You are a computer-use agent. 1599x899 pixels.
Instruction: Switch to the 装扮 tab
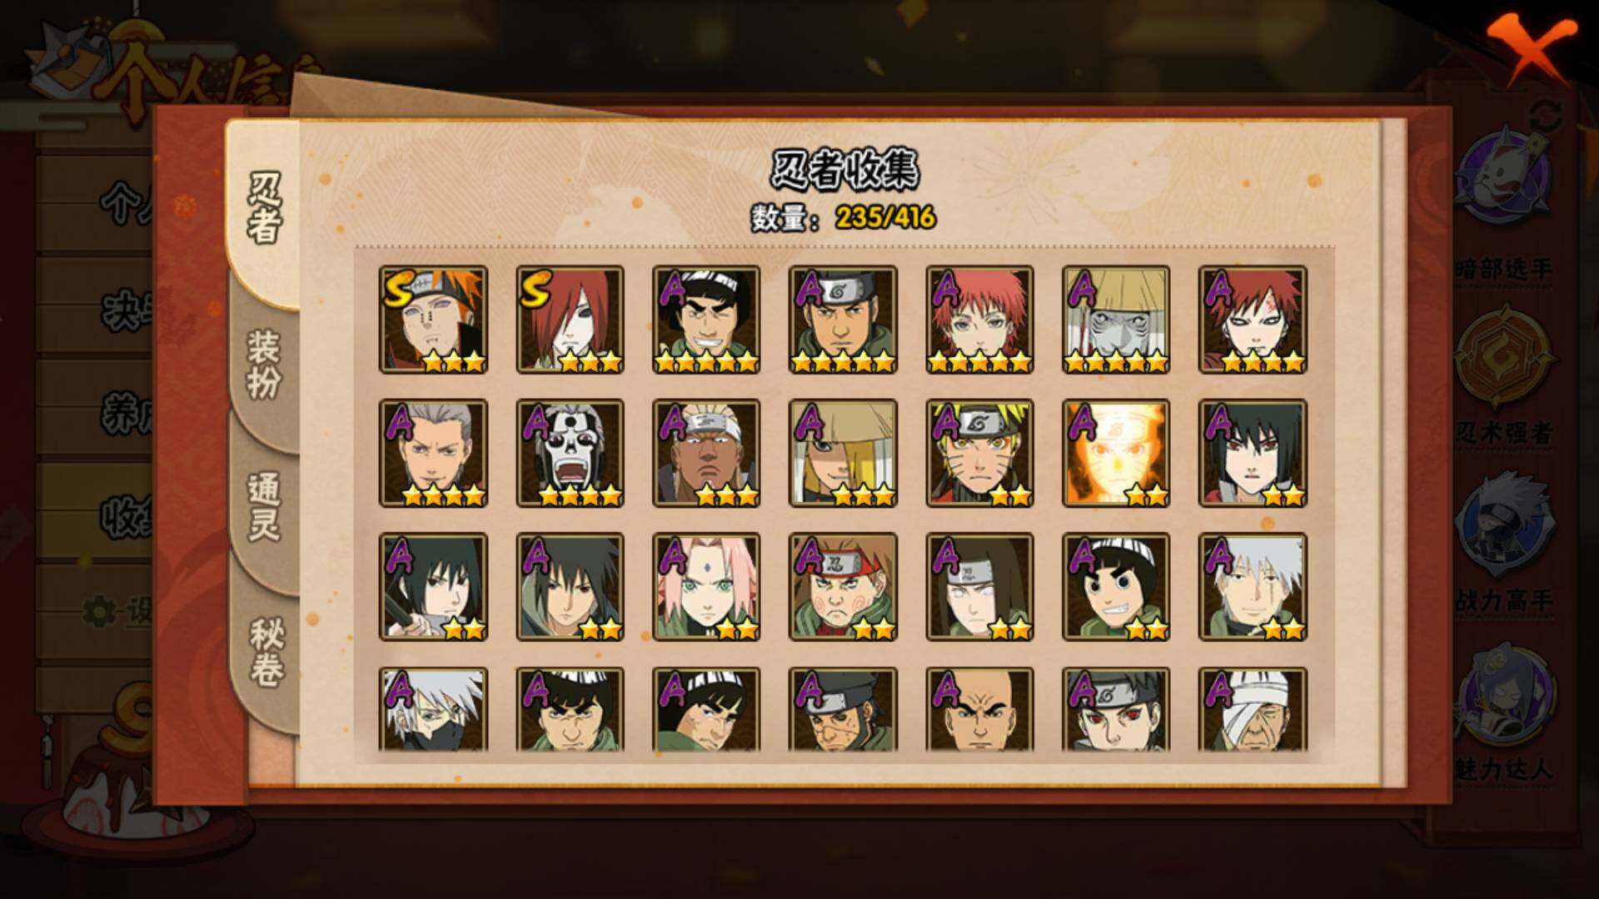[265, 363]
